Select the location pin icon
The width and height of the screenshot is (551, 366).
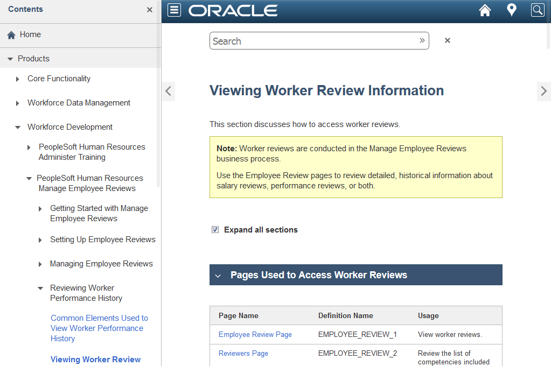coord(511,10)
